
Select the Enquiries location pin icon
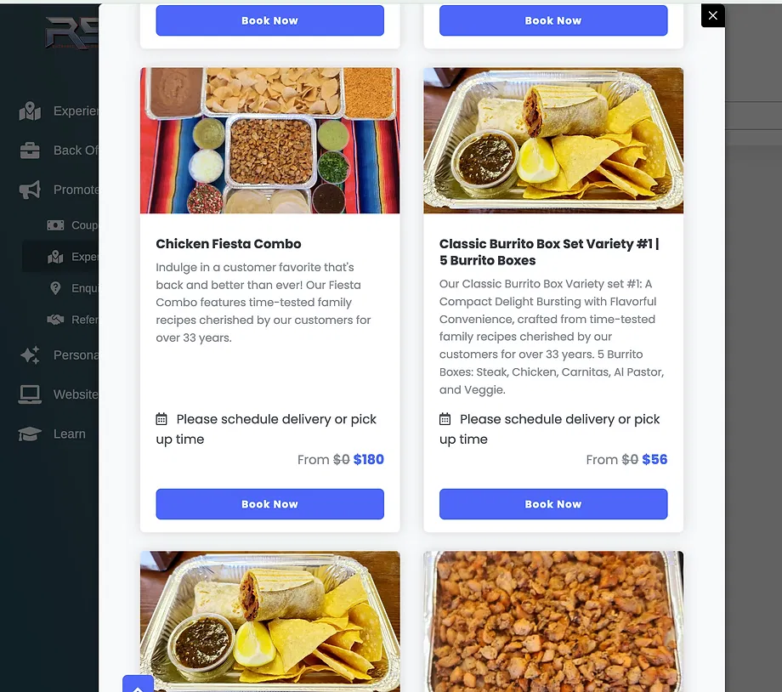click(55, 288)
